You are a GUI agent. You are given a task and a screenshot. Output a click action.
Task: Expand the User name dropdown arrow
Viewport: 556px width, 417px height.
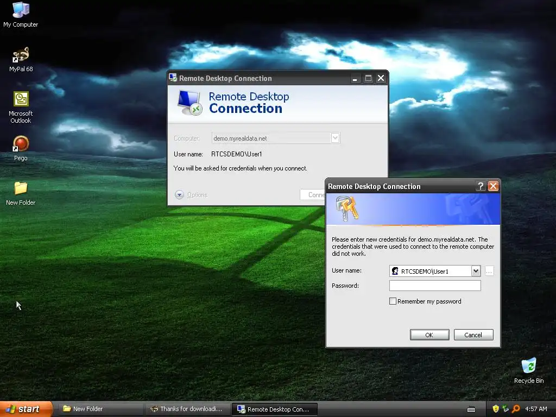coord(476,271)
